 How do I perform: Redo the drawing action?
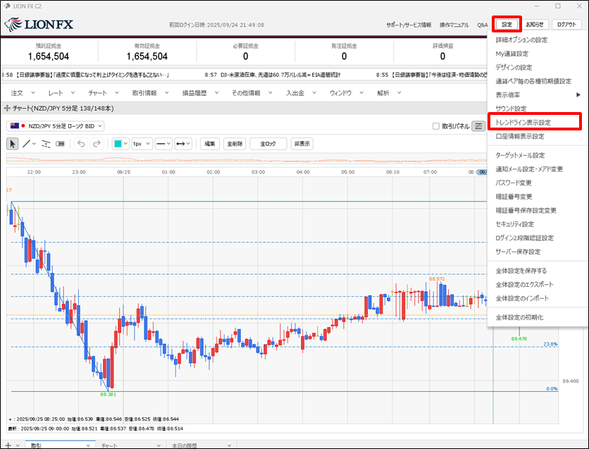pos(97,144)
